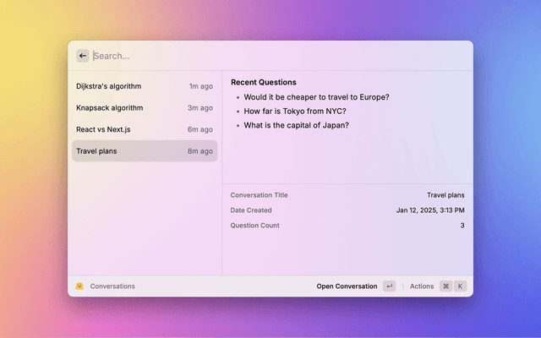Select the Knapsack algorithm conversation
Image resolution: width=541 pixels, height=338 pixels.
[x=144, y=108]
